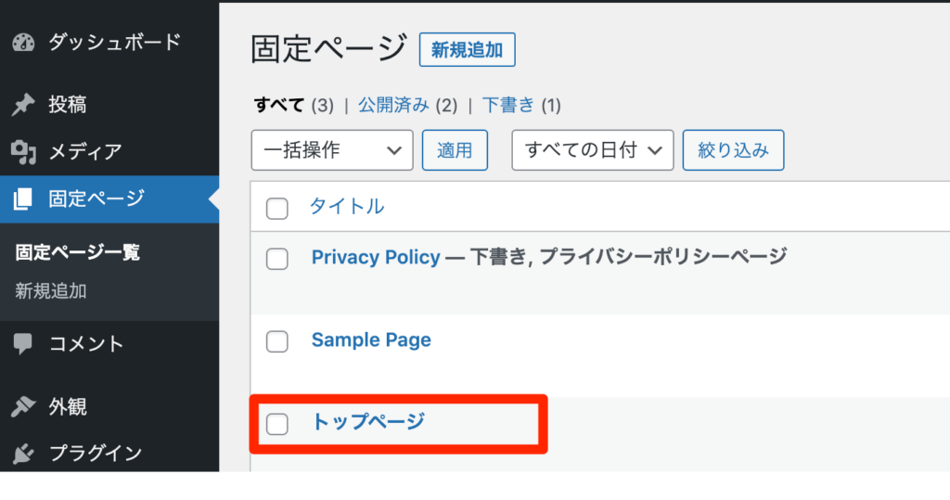Expand the すべての日付 date filter
This screenshot has width=950, height=500.
(x=593, y=149)
